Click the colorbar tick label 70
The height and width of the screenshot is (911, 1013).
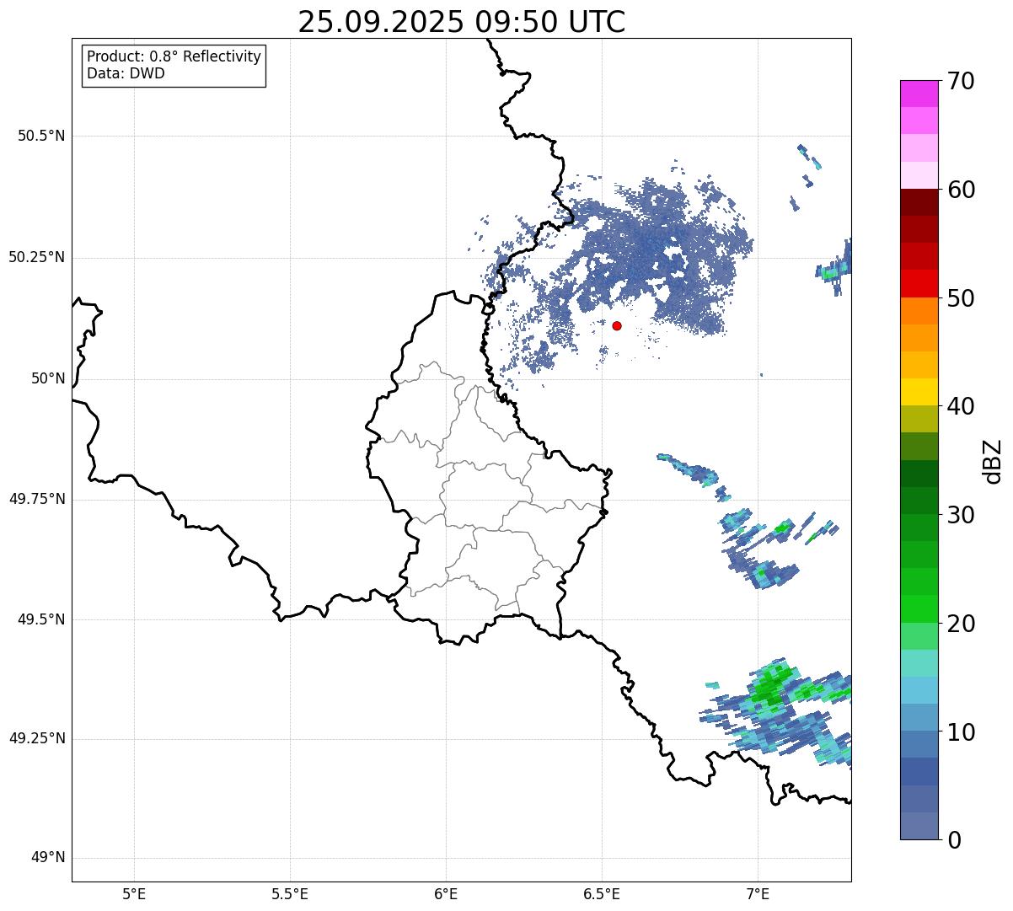pos(961,81)
